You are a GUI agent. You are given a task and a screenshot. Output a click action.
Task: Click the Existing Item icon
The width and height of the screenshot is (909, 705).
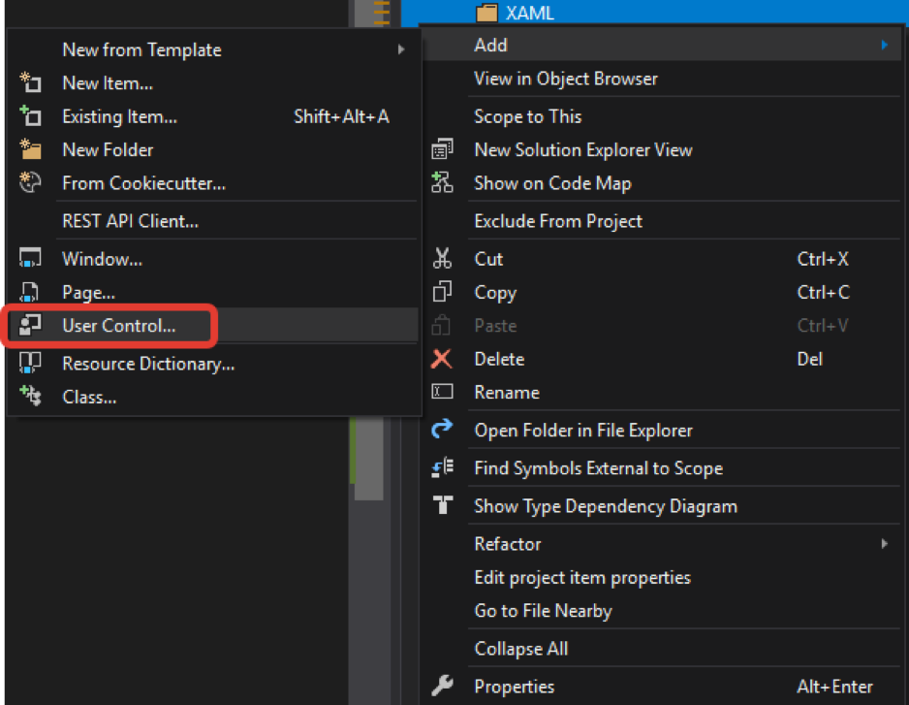pyautogui.click(x=30, y=116)
